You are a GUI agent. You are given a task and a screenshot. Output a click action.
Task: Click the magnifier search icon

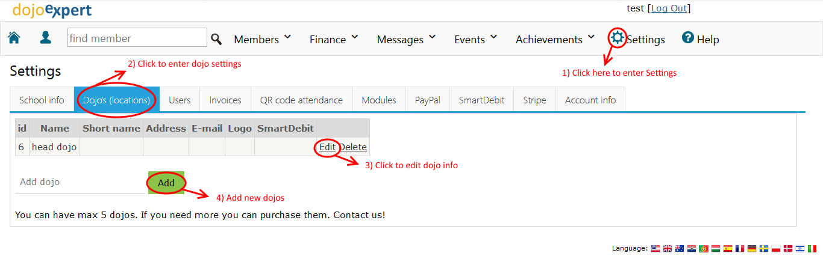216,39
